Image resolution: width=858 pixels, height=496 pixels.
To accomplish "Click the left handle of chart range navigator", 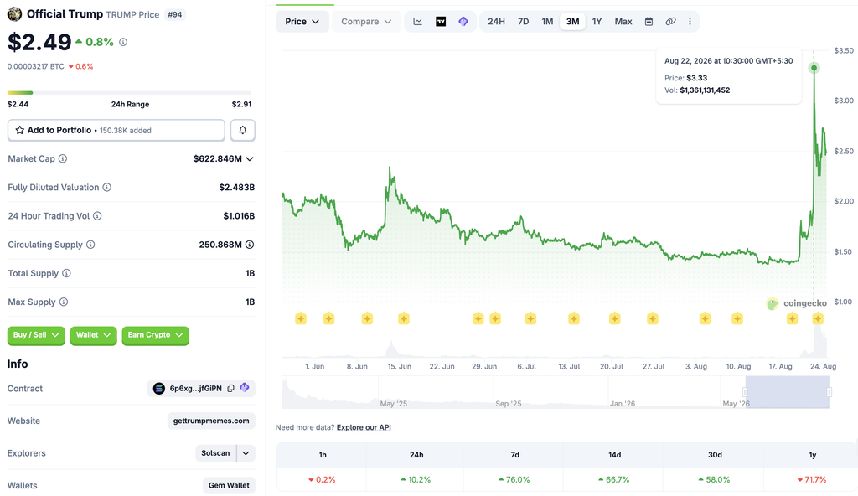I will 745,392.
